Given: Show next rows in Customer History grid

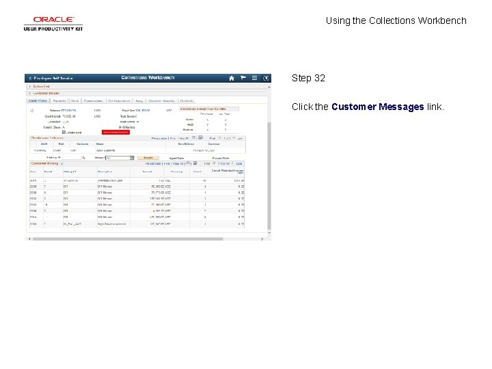Looking at the screenshot, I should [232, 163].
